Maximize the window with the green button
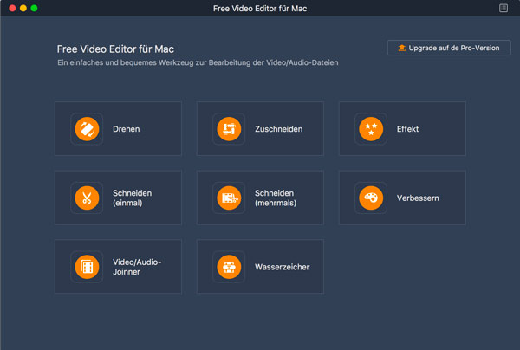The height and width of the screenshot is (350, 520). point(34,9)
